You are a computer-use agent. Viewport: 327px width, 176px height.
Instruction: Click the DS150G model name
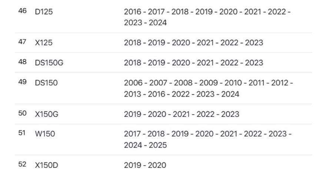49,63
